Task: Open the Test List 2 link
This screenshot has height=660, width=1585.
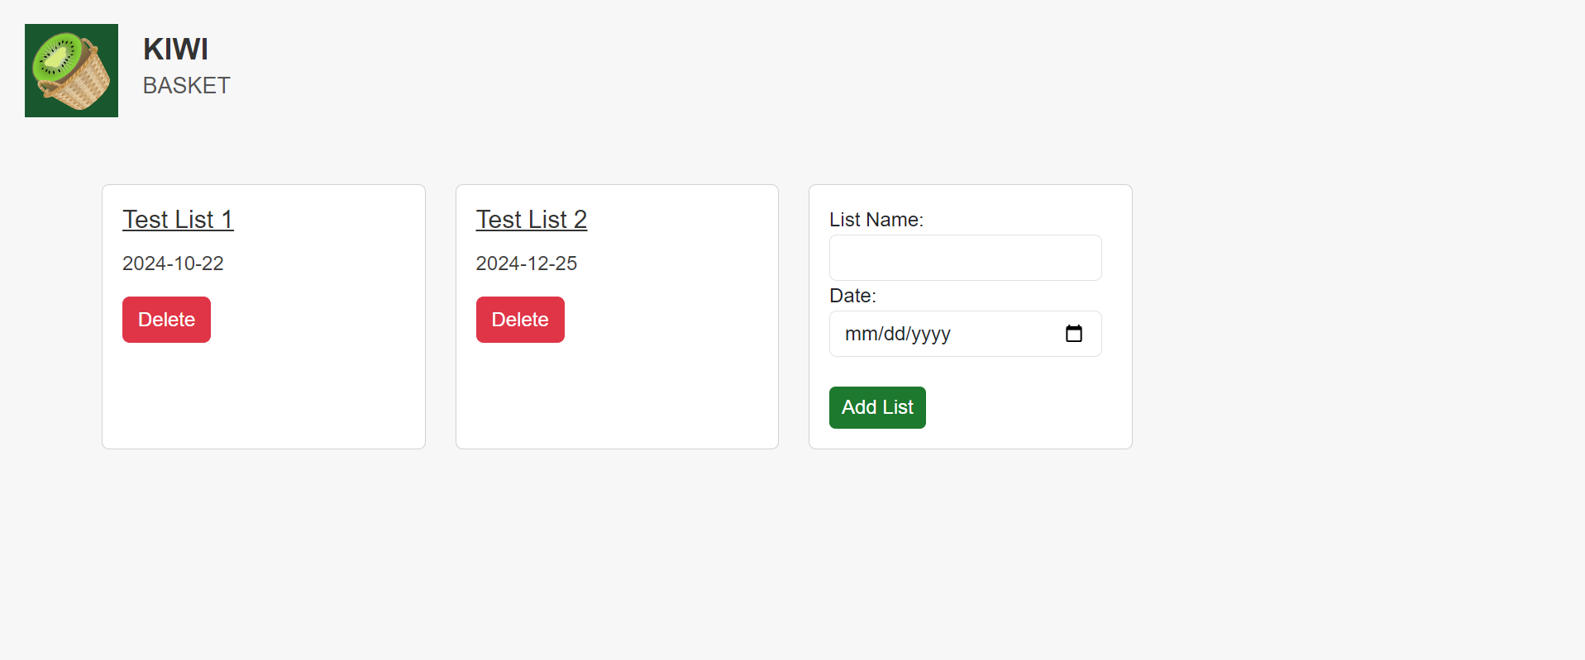Action: (531, 220)
